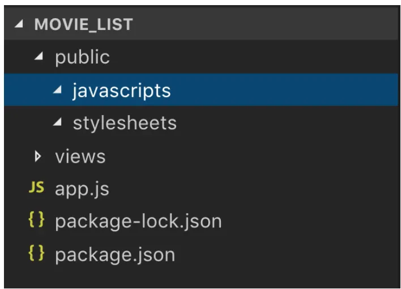Click the MOVIE_LIST header title text
Screen dimensions: 401x289
[x=83, y=25]
